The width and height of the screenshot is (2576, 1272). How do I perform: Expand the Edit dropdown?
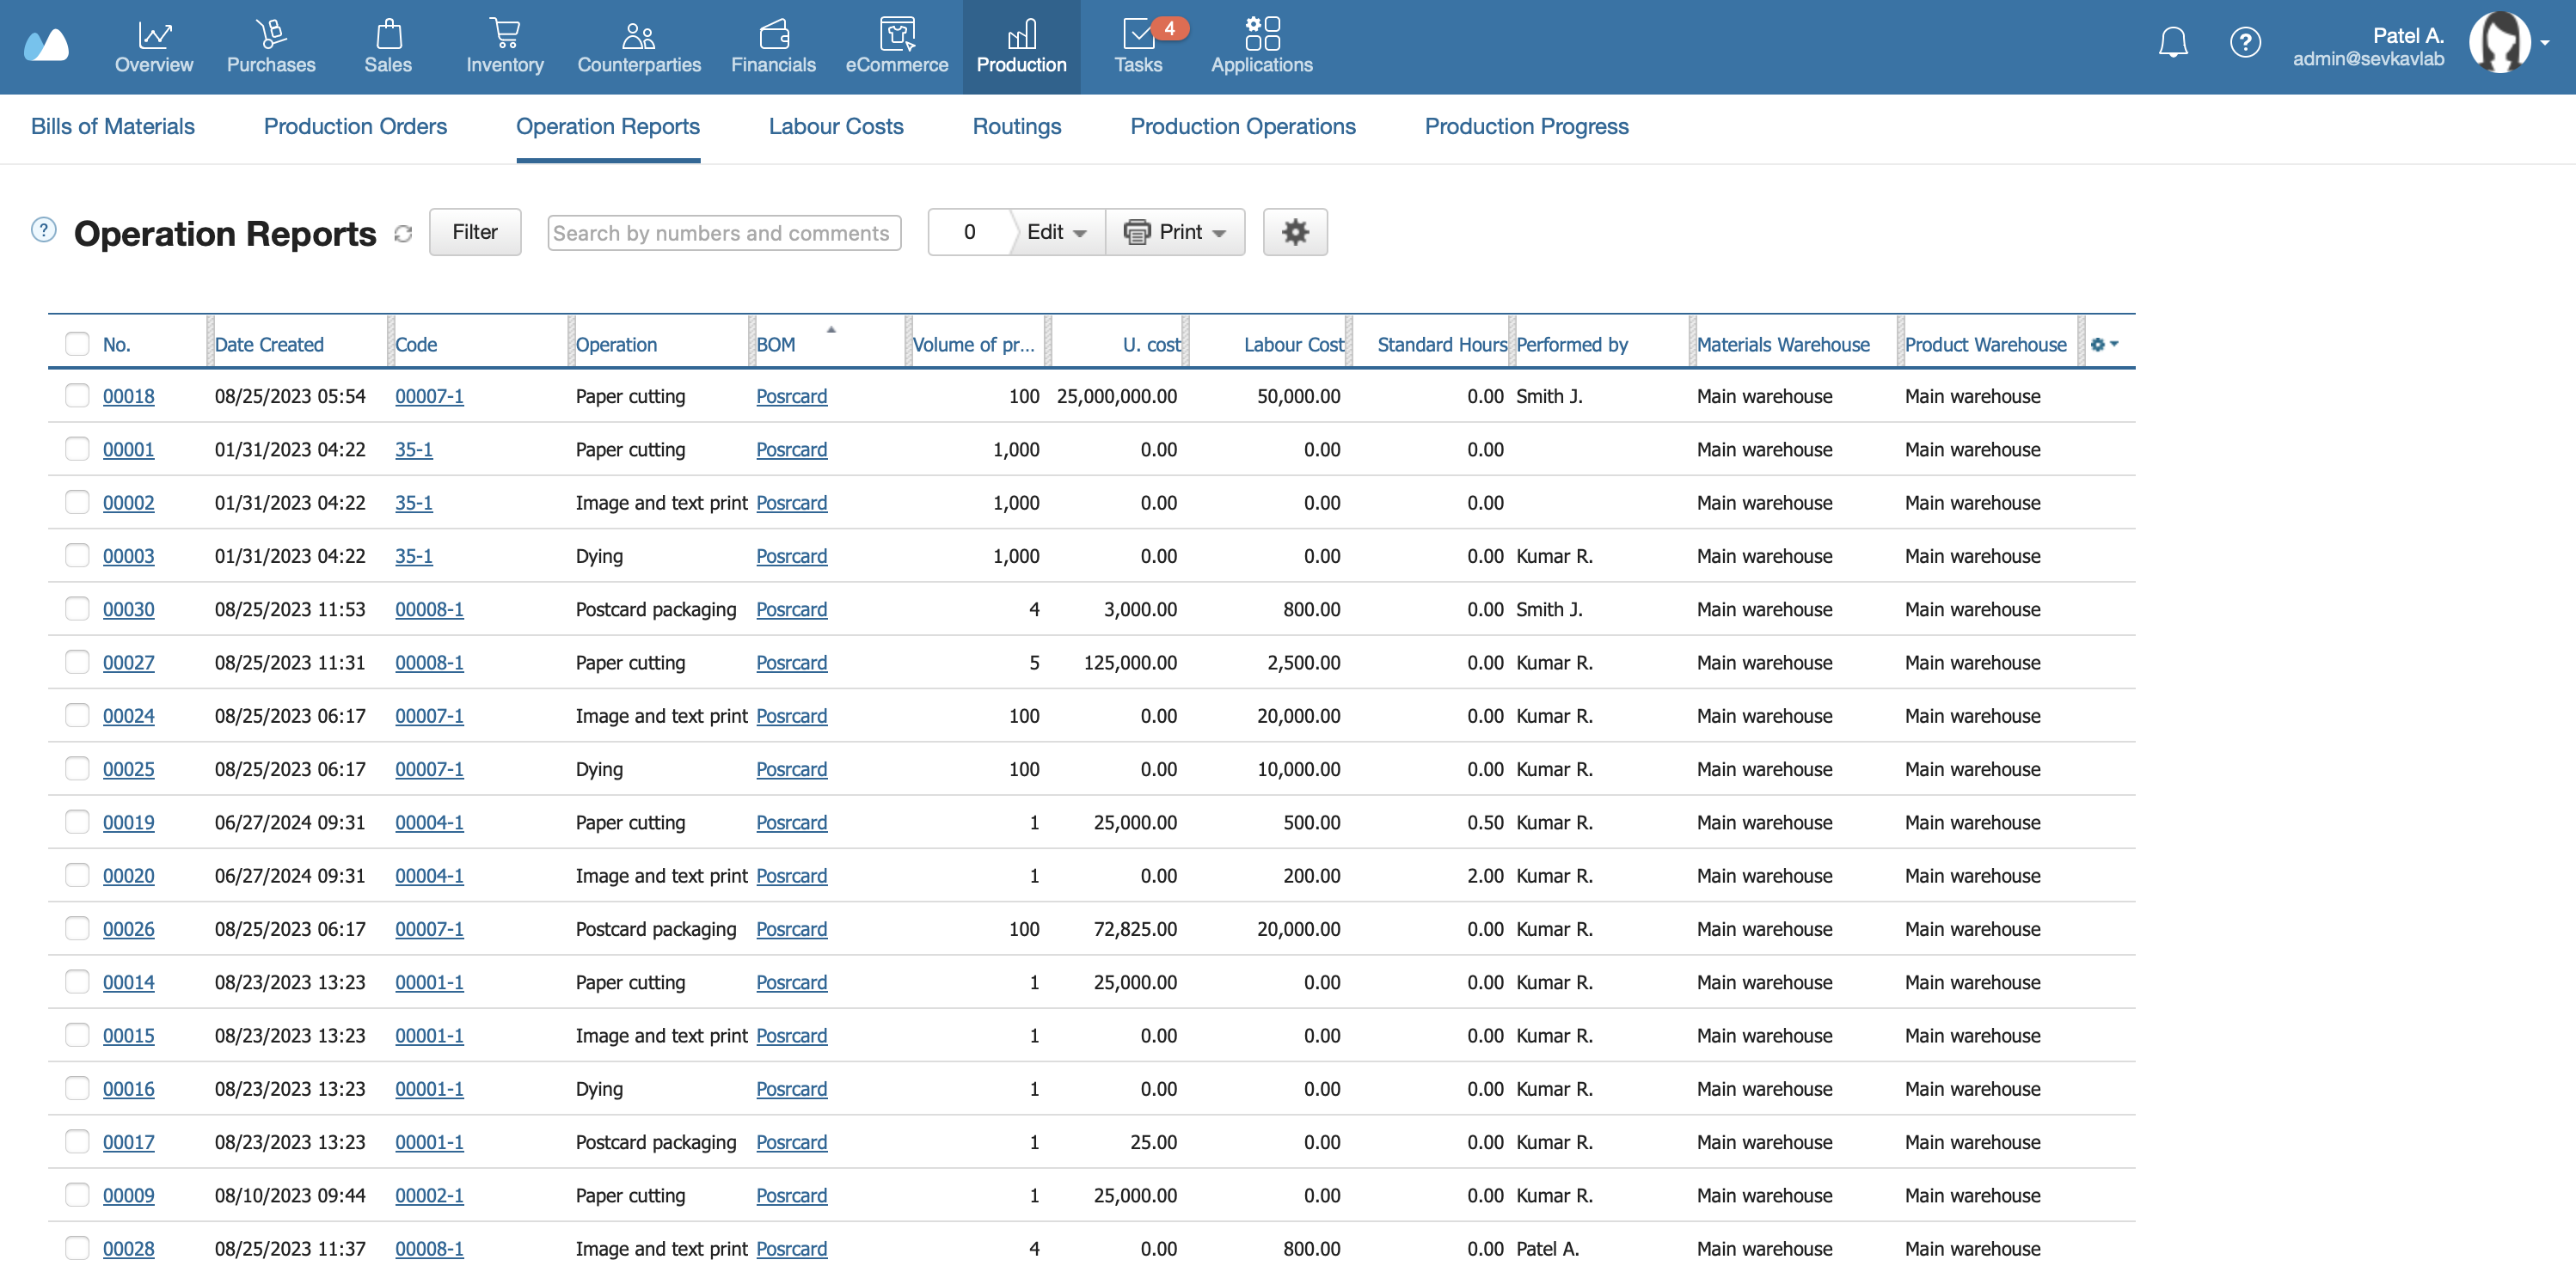click(1057, 232)
